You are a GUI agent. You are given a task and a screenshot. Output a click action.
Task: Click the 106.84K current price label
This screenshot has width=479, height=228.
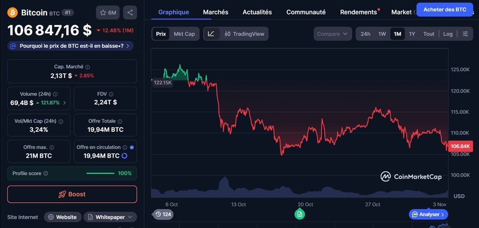click(460, 146)
